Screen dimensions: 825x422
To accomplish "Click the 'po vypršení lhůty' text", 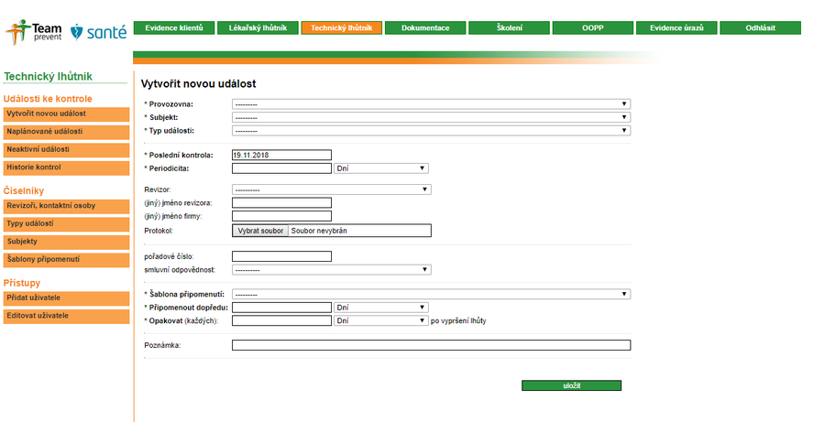I will point(458,320).
